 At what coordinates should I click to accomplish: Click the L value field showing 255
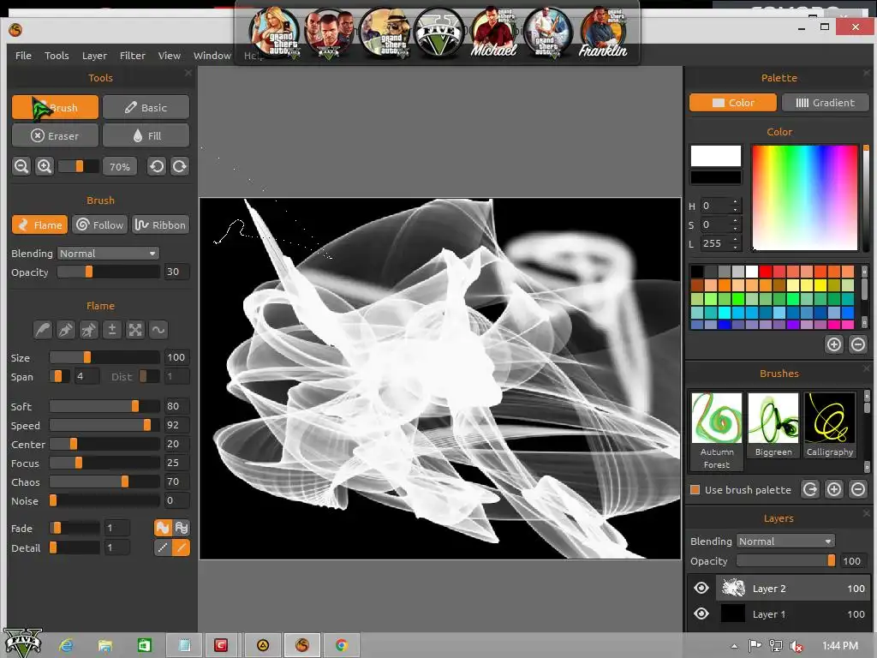[716, 243]
